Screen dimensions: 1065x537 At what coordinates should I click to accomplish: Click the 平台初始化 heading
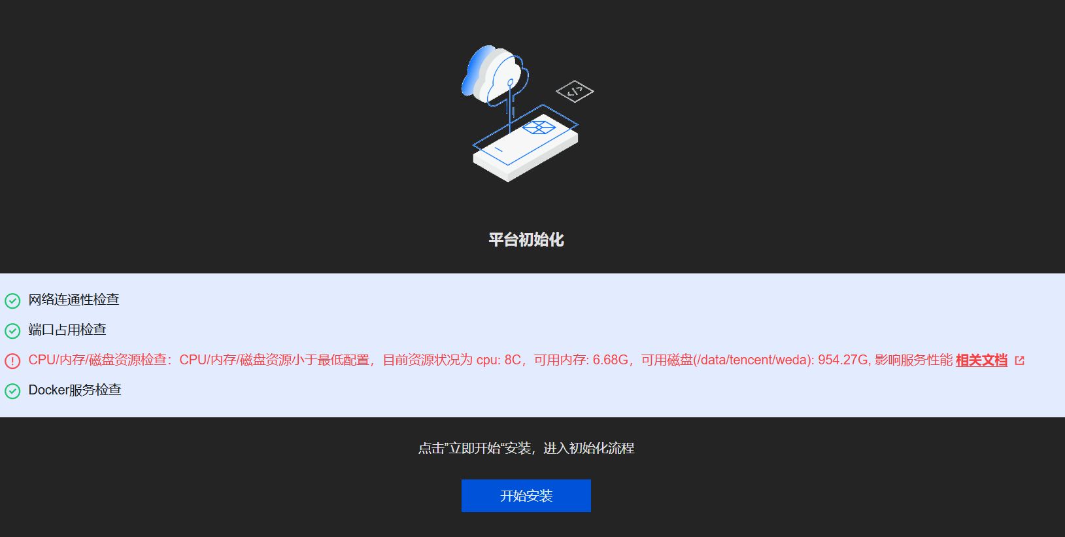point(526,240)
